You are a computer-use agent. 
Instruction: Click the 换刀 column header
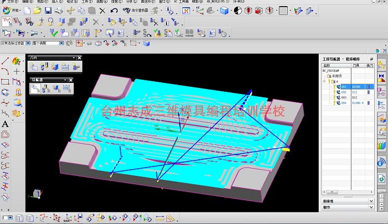tap(370, 65)
